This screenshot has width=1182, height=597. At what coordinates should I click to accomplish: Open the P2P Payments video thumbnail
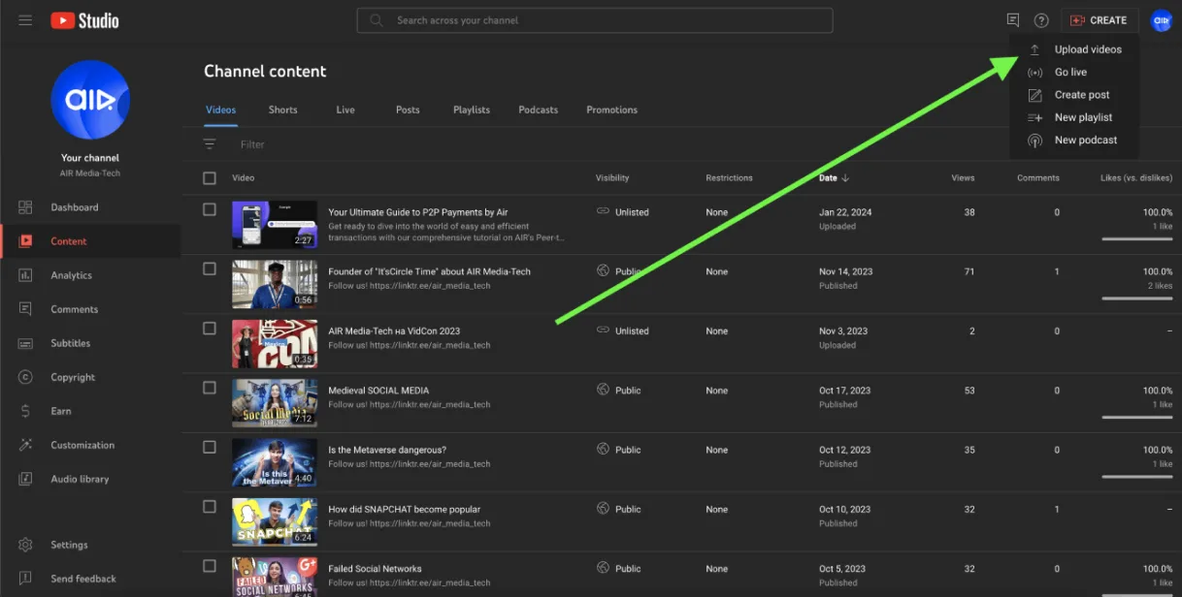pos(275,225)
